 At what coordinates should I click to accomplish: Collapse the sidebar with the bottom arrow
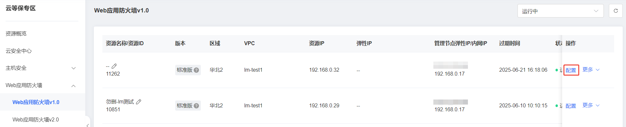tap(88, 125)
